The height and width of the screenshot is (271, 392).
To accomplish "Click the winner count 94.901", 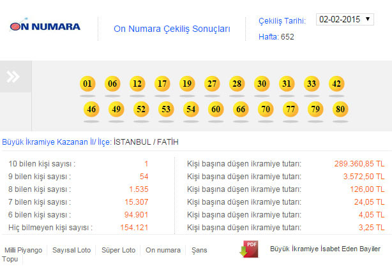I will click(137, 215).
